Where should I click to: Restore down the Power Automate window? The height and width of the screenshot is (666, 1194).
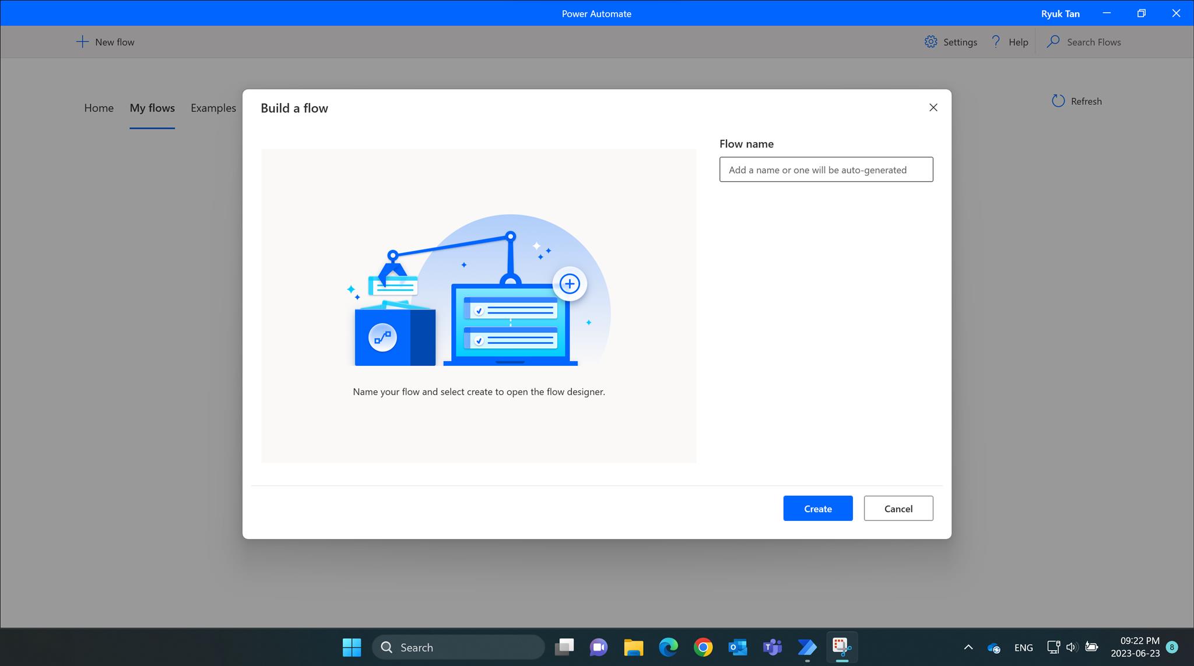click(1142, 13)
